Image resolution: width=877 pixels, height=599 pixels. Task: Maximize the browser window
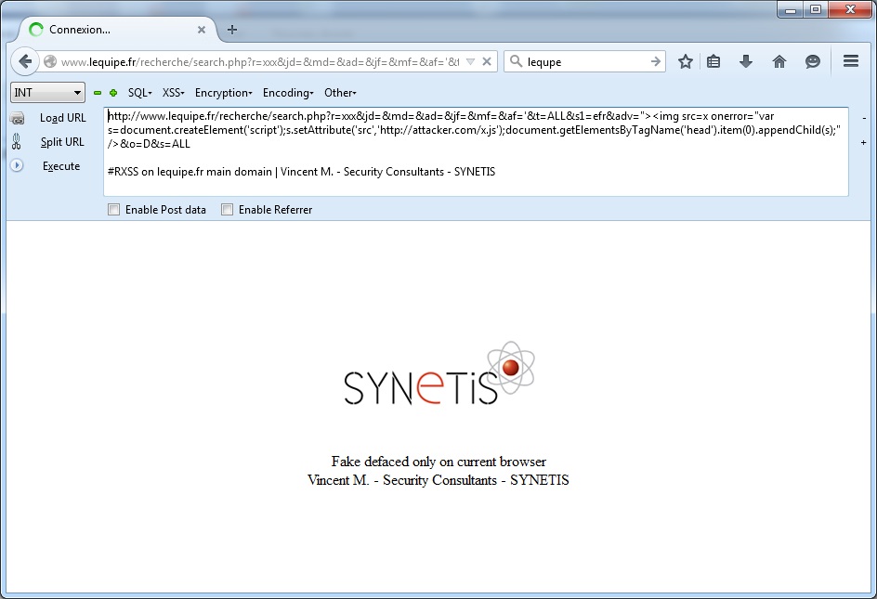click(816, 9)
